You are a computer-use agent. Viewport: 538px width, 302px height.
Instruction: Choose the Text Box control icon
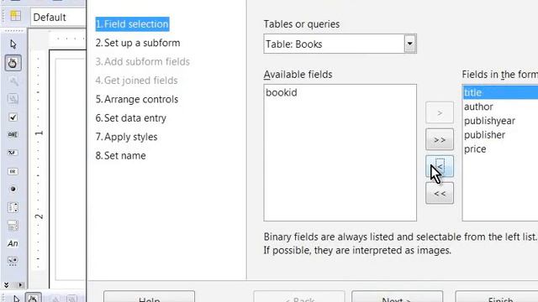13,134
